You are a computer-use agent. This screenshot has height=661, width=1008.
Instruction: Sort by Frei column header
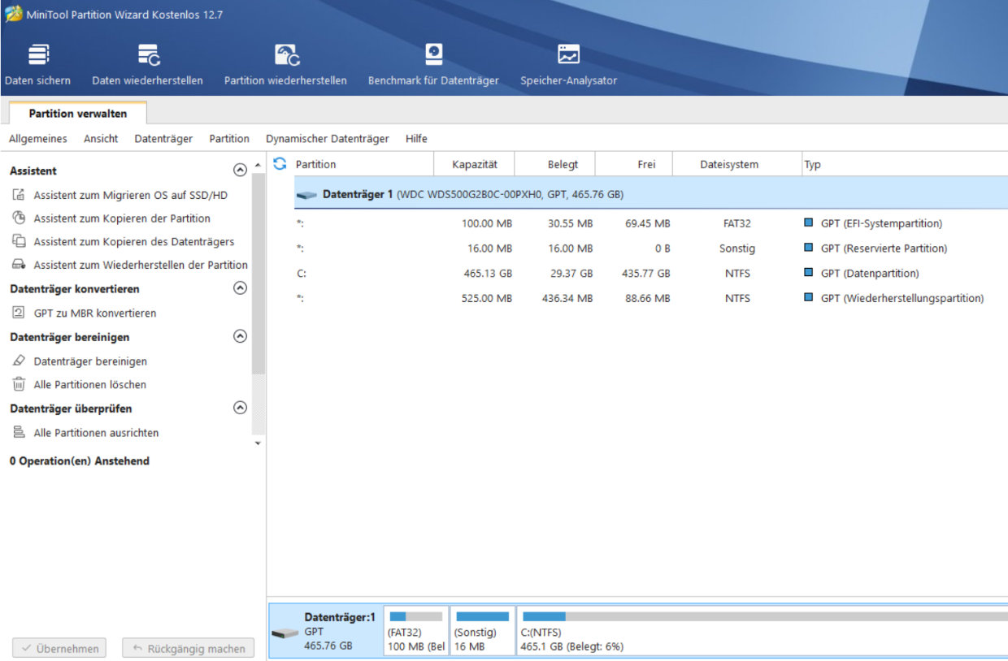(x=634, y=164)
